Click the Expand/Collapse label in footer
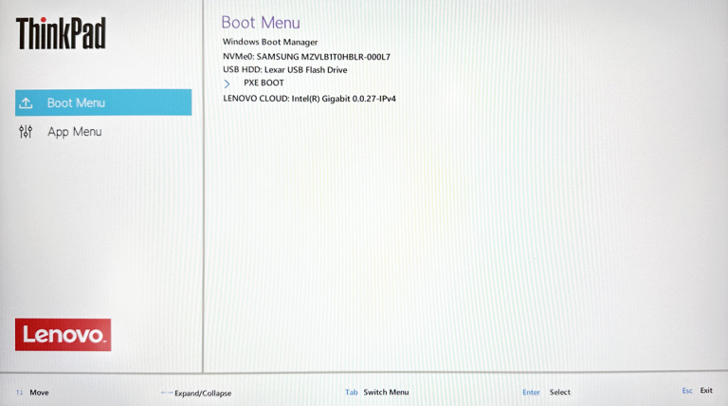Screen dimensions: 728x406 (x=203, y=393)
